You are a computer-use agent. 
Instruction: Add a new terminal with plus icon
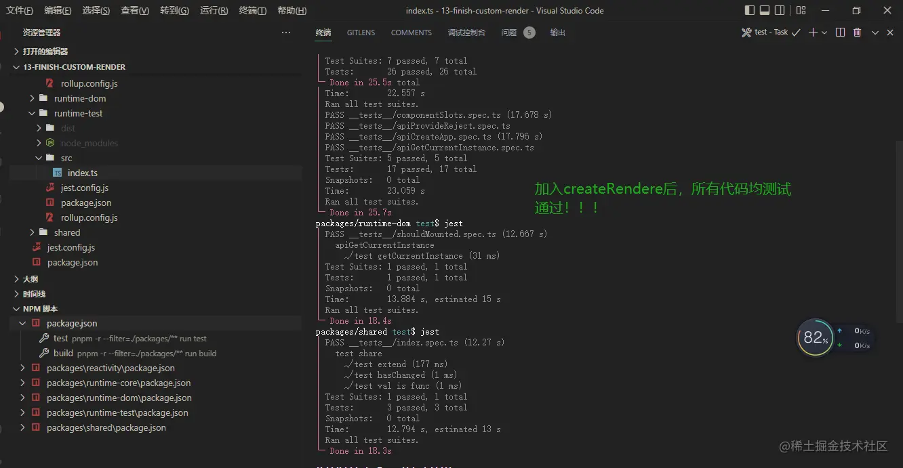(x=814, y=33)
